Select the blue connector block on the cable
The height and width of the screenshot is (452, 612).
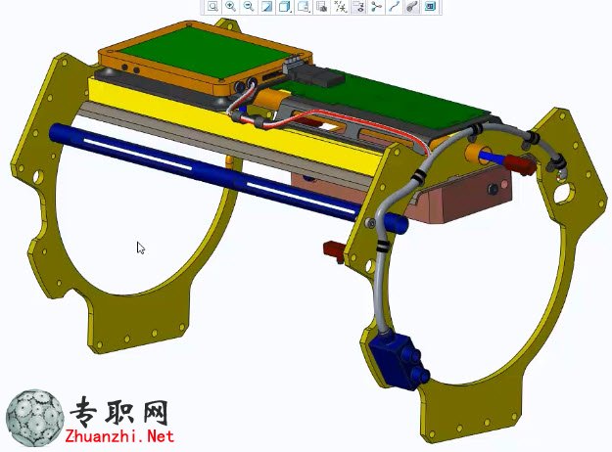click(399, 363)
